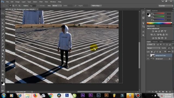The width and height of the screenshot is (174, 98).
Task: Hide the Background layer
Action: point(148,59)
